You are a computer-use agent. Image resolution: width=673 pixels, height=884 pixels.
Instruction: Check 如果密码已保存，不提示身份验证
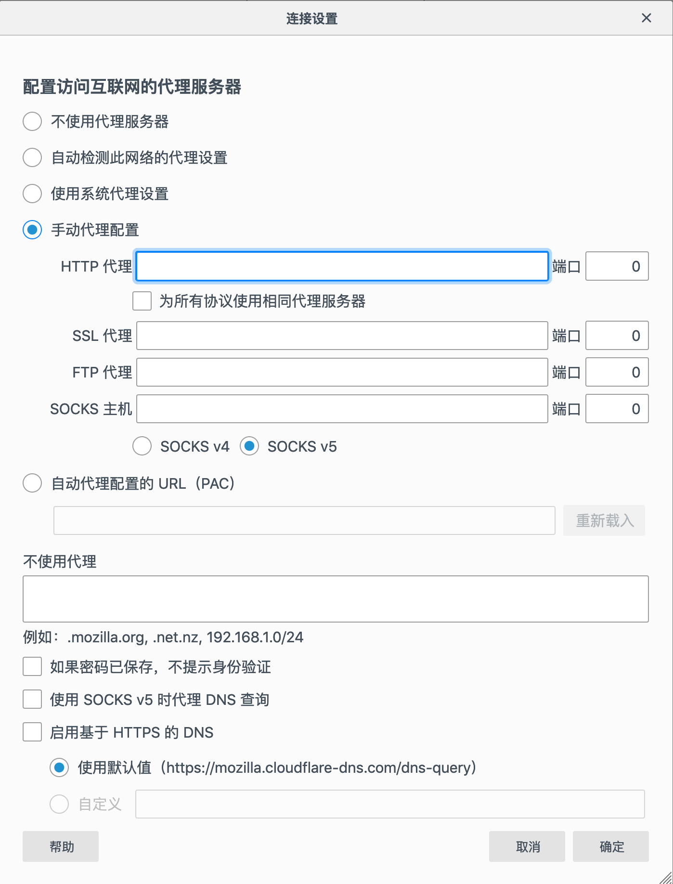click(32, 667)
